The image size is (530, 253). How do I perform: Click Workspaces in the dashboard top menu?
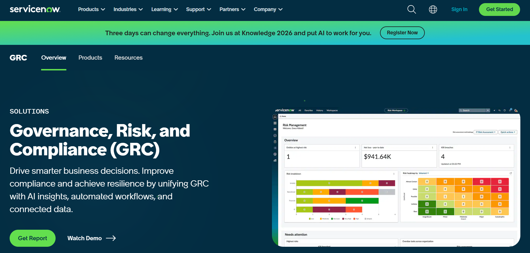point(332,110)
